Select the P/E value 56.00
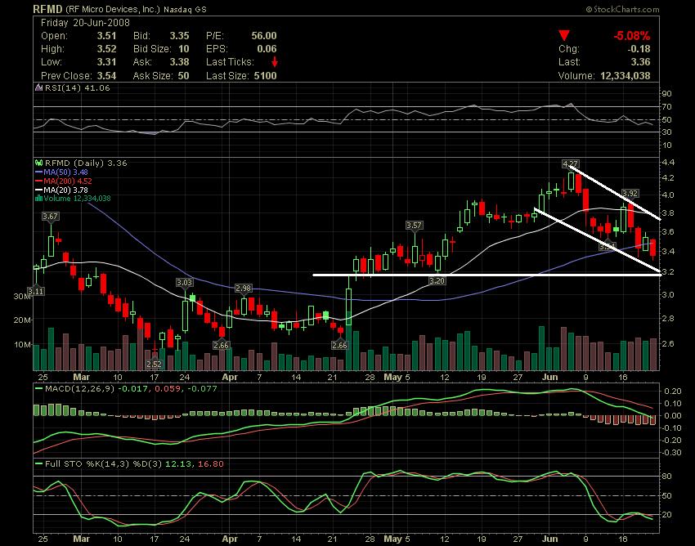The width and height of the screenshot is (695, 546). pos(264,36)
